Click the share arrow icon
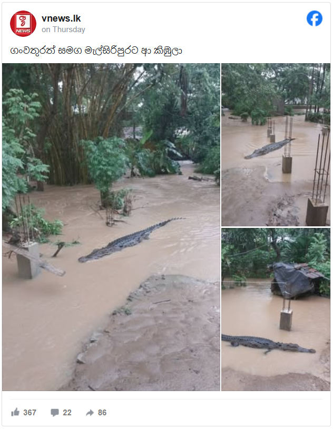Image resolution: width=333 pixels, height=429 pixels. [x=90, y=413]
